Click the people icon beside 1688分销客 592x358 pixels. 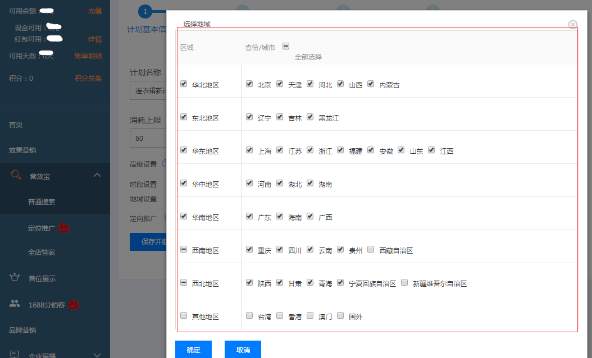[15, 304]
